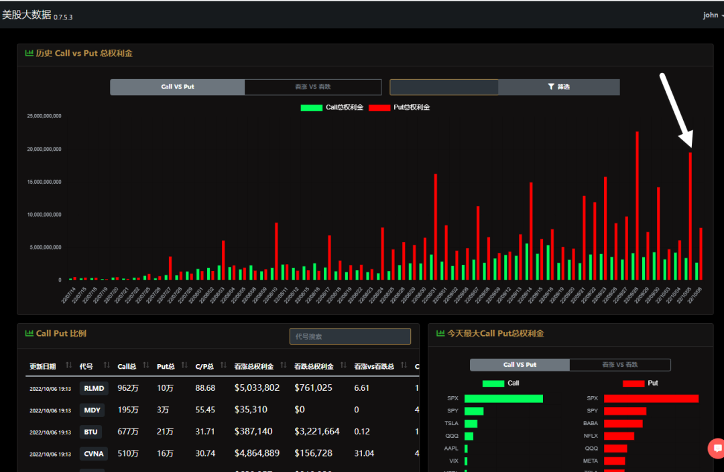
Task: Click the chart icon beside 今天最大Call Put总权利金
Action: (440, 333)
